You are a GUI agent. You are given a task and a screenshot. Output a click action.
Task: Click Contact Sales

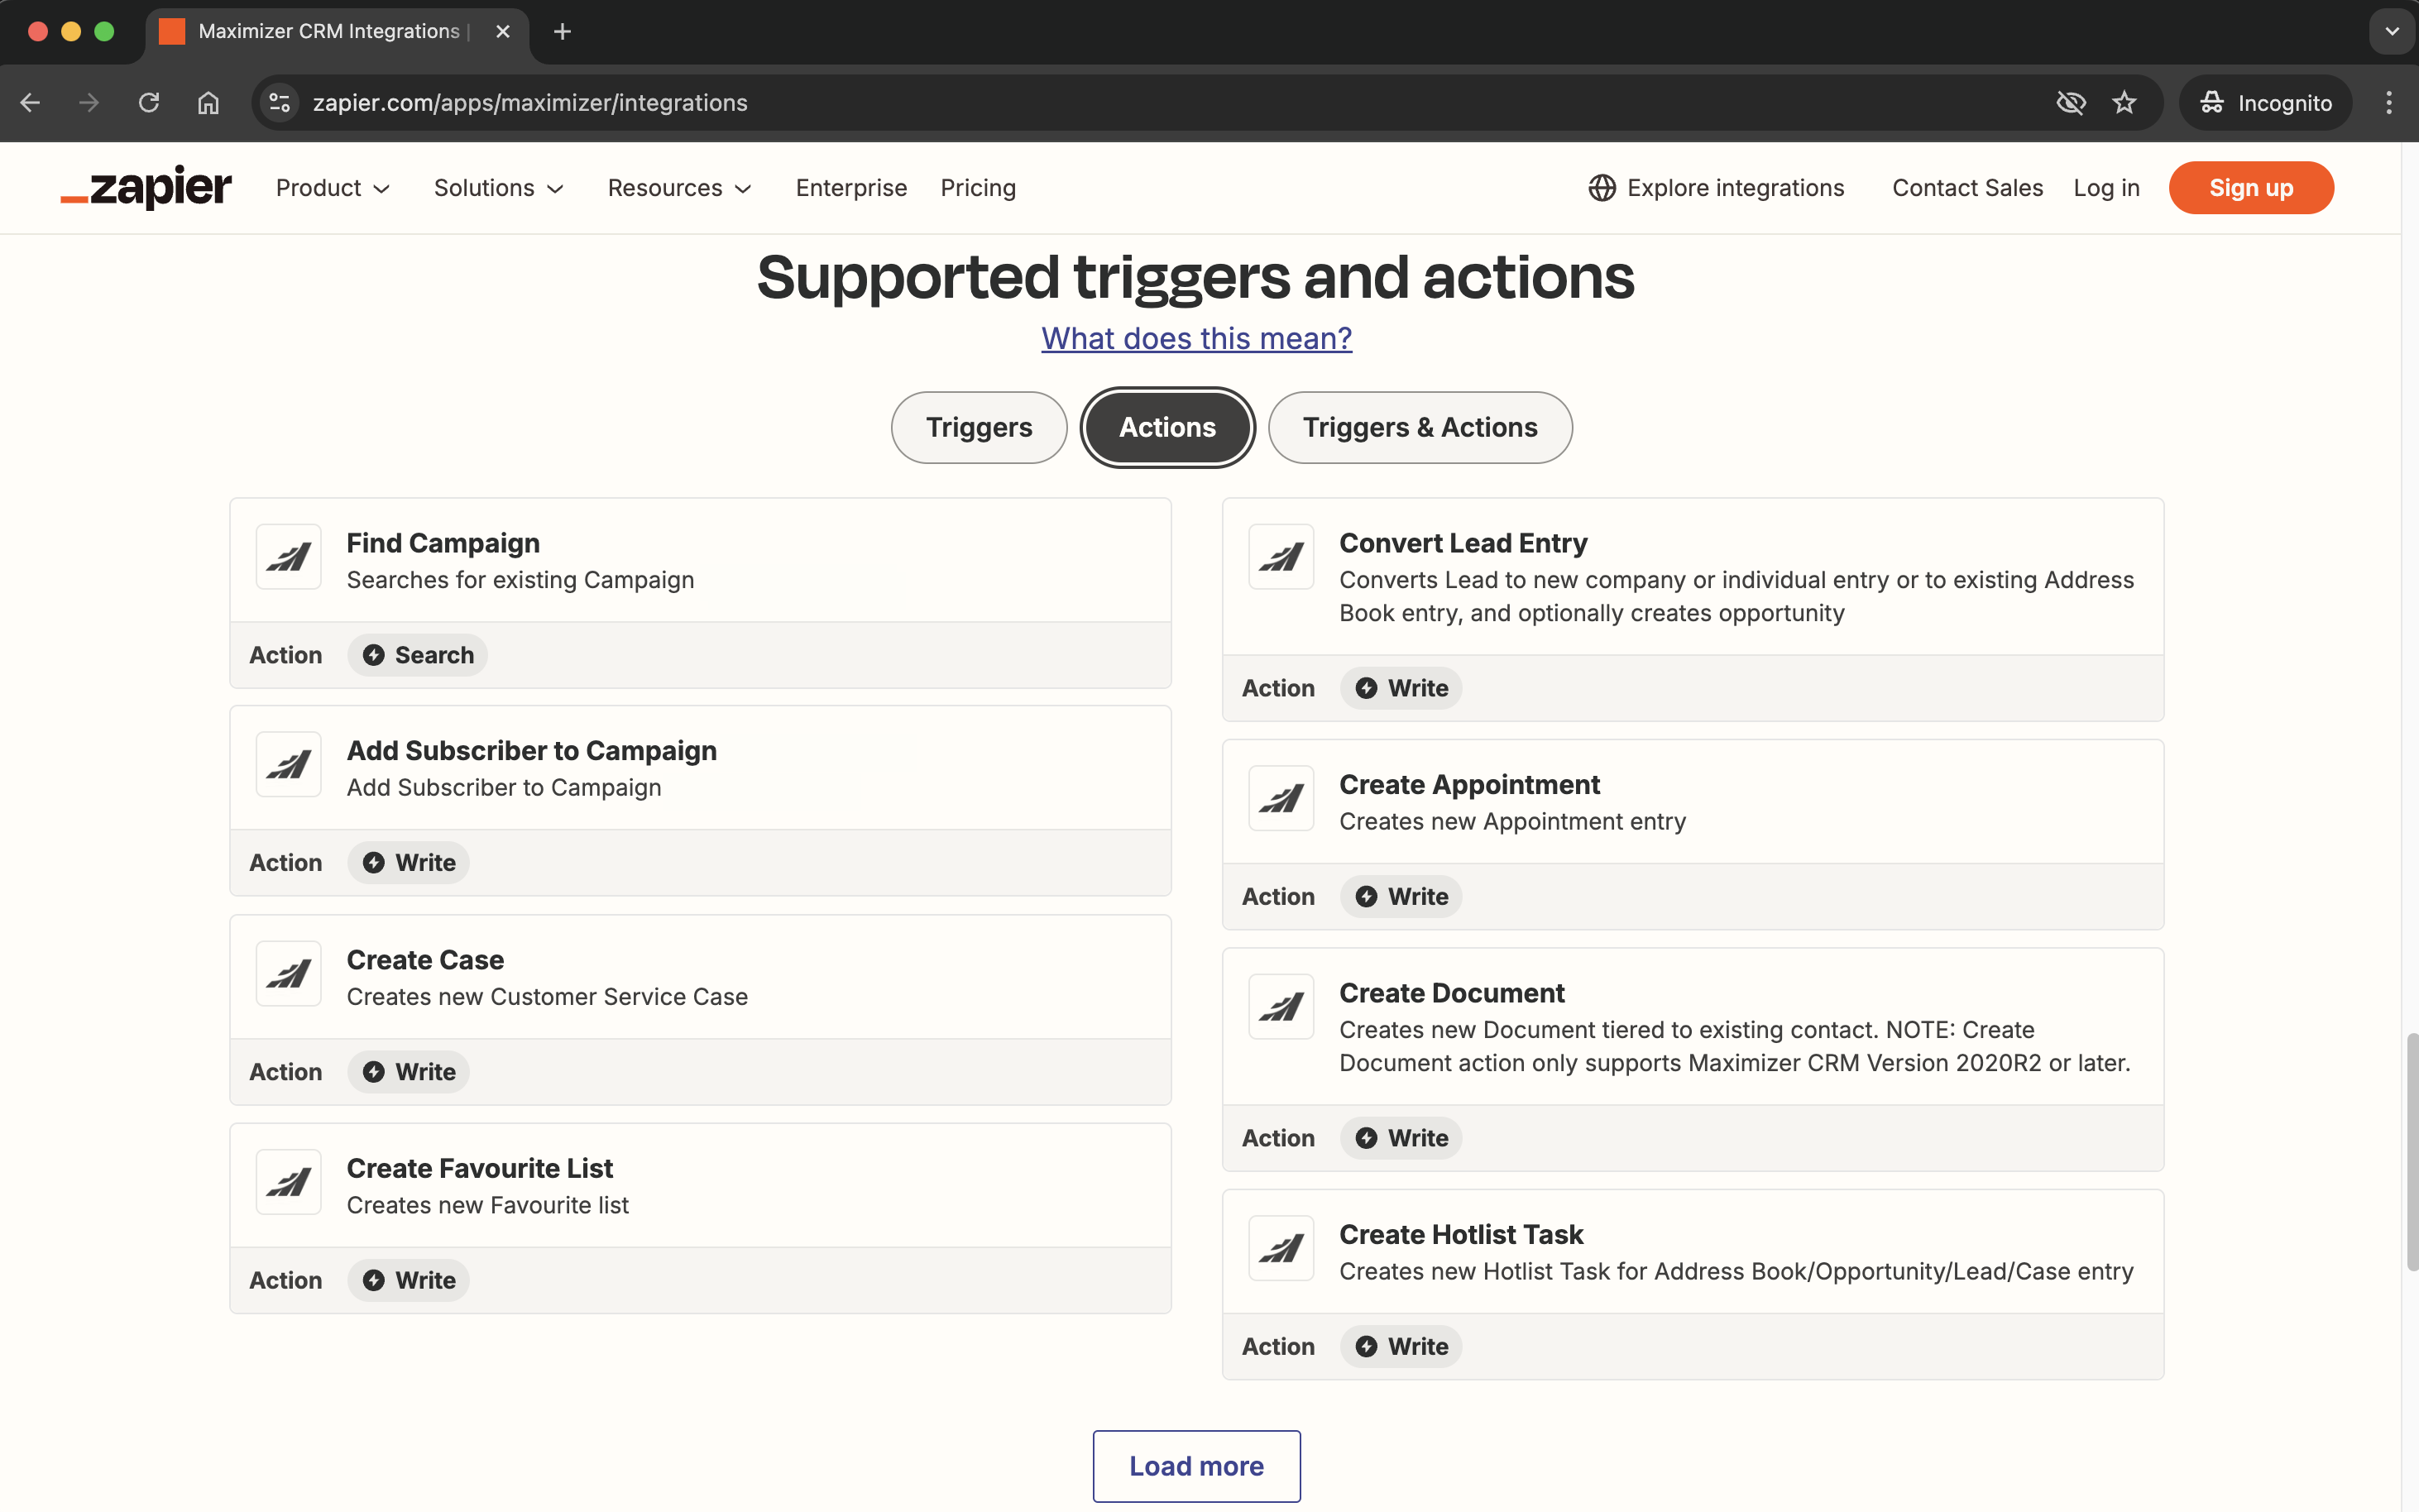coord(1967,188)
